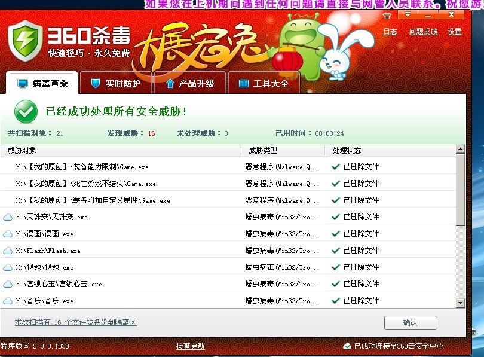
Task: Click the threat list scrollbar thumb
Action: click(461, 190)
